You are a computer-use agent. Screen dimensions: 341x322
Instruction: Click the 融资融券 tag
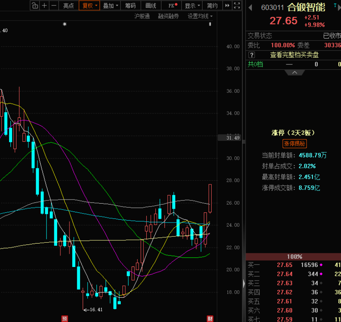pyautogui.click(x=168, y=16)
